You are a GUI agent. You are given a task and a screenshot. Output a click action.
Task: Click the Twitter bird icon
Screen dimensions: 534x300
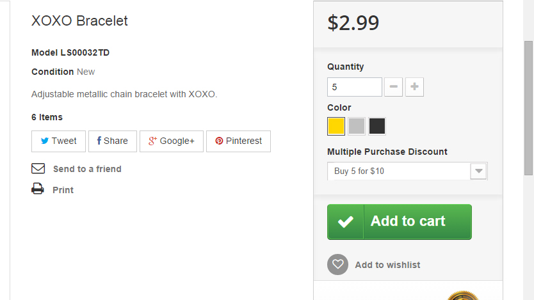click(x=45, y=141)
